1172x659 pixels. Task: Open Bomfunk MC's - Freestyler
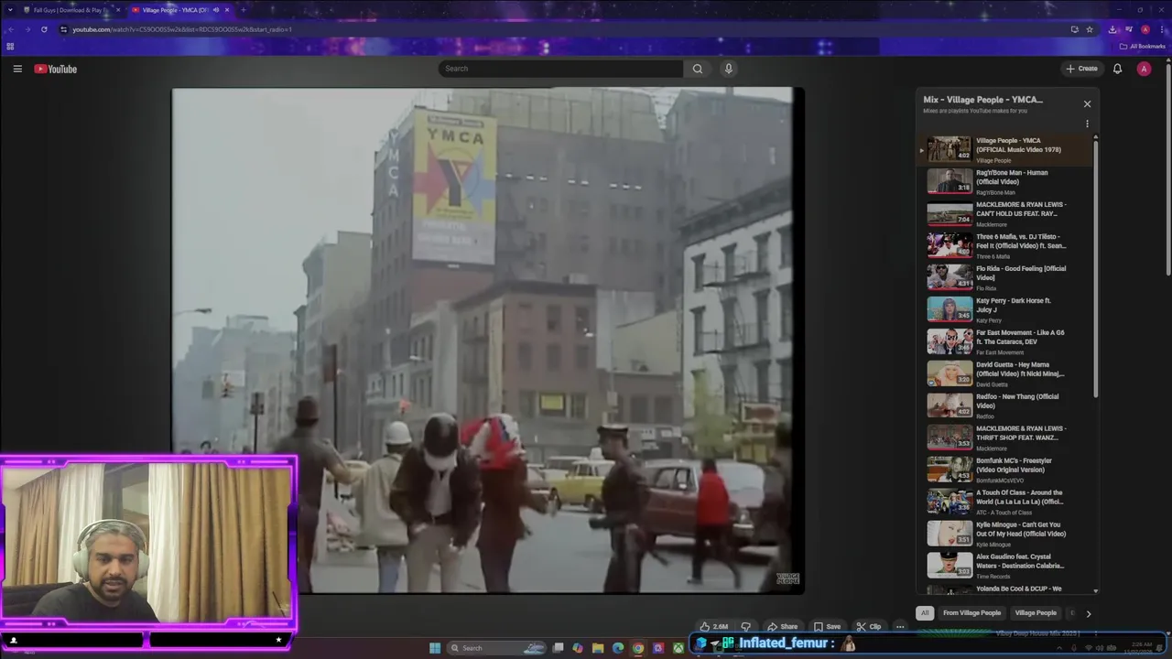1004,470
